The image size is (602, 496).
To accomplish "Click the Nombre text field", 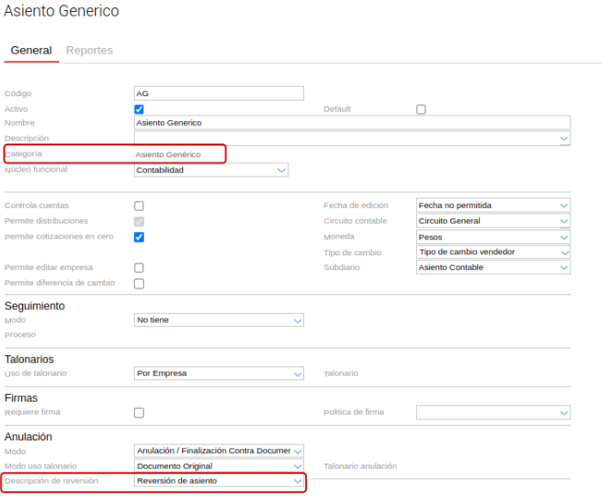I will (351, 122).
